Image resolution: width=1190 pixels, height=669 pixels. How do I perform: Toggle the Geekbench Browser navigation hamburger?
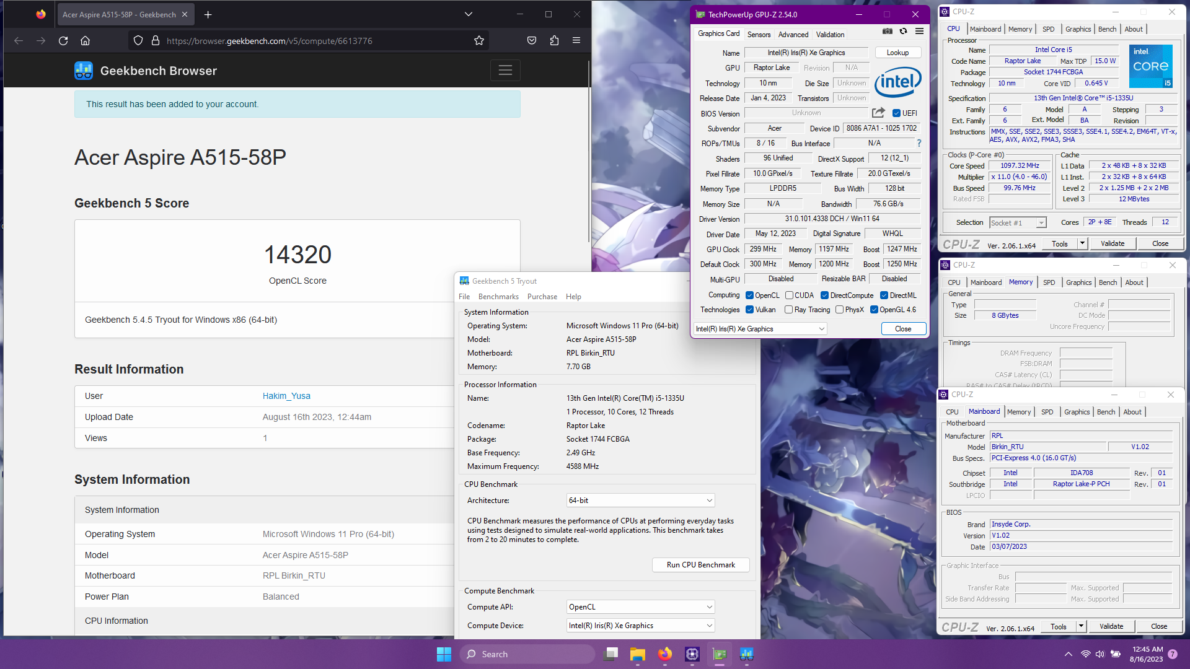coord(505,71)
